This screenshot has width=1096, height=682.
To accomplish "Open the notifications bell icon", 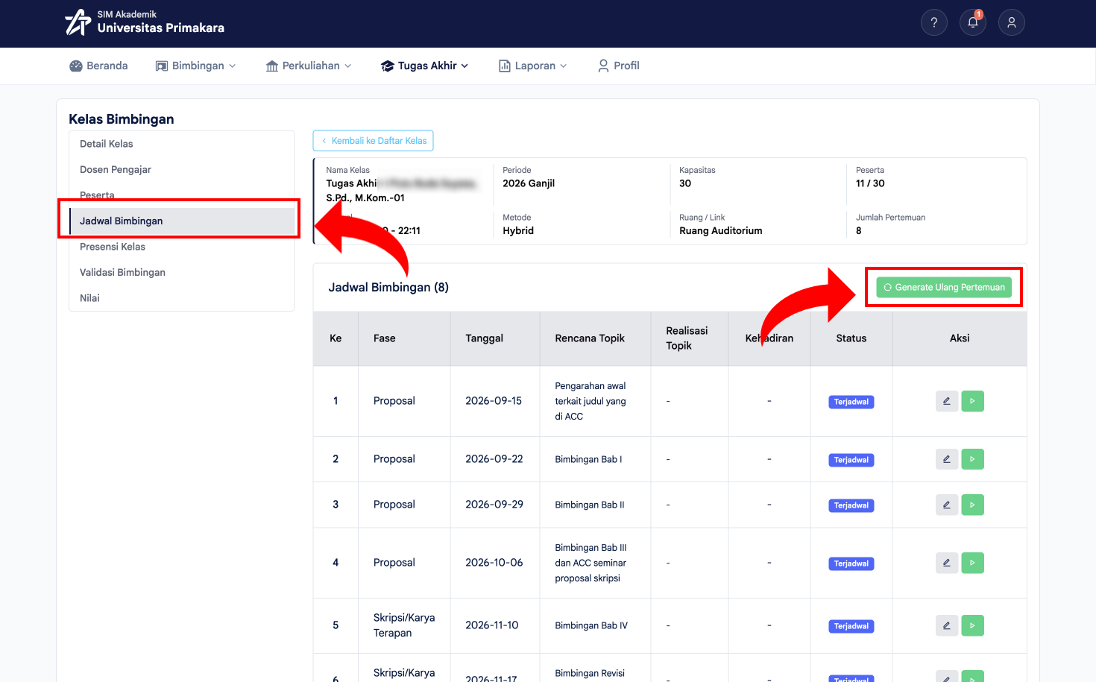I will 973,22.
